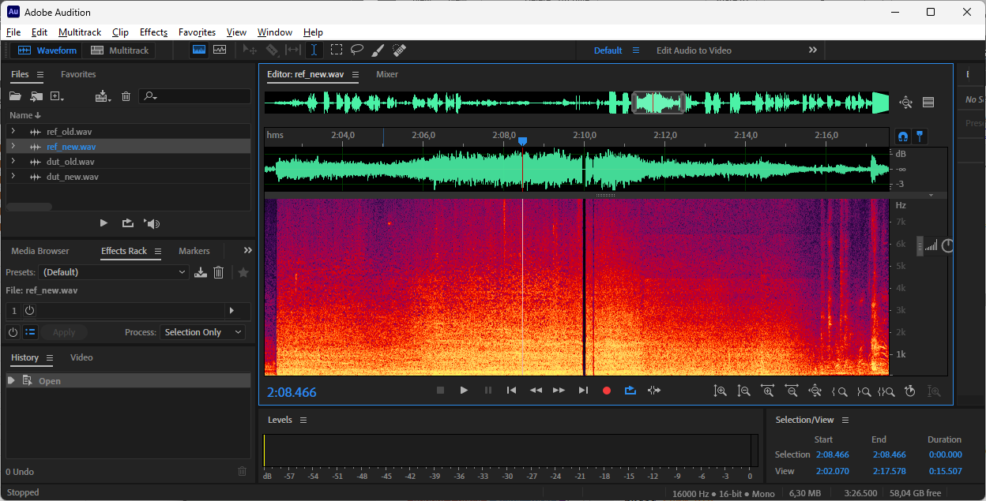
Task: Open the Effects menu
Action: (x=153, y=32)
